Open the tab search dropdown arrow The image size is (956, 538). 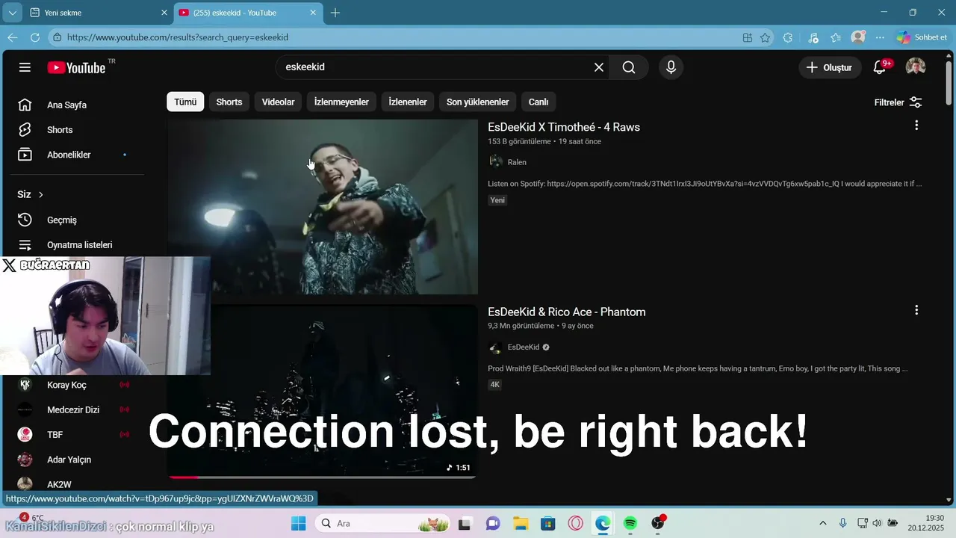point(13,13)
